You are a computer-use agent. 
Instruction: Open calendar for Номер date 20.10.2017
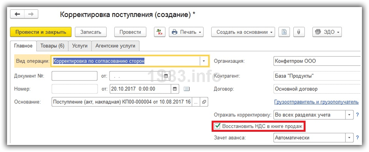click(x=174, y=89)
